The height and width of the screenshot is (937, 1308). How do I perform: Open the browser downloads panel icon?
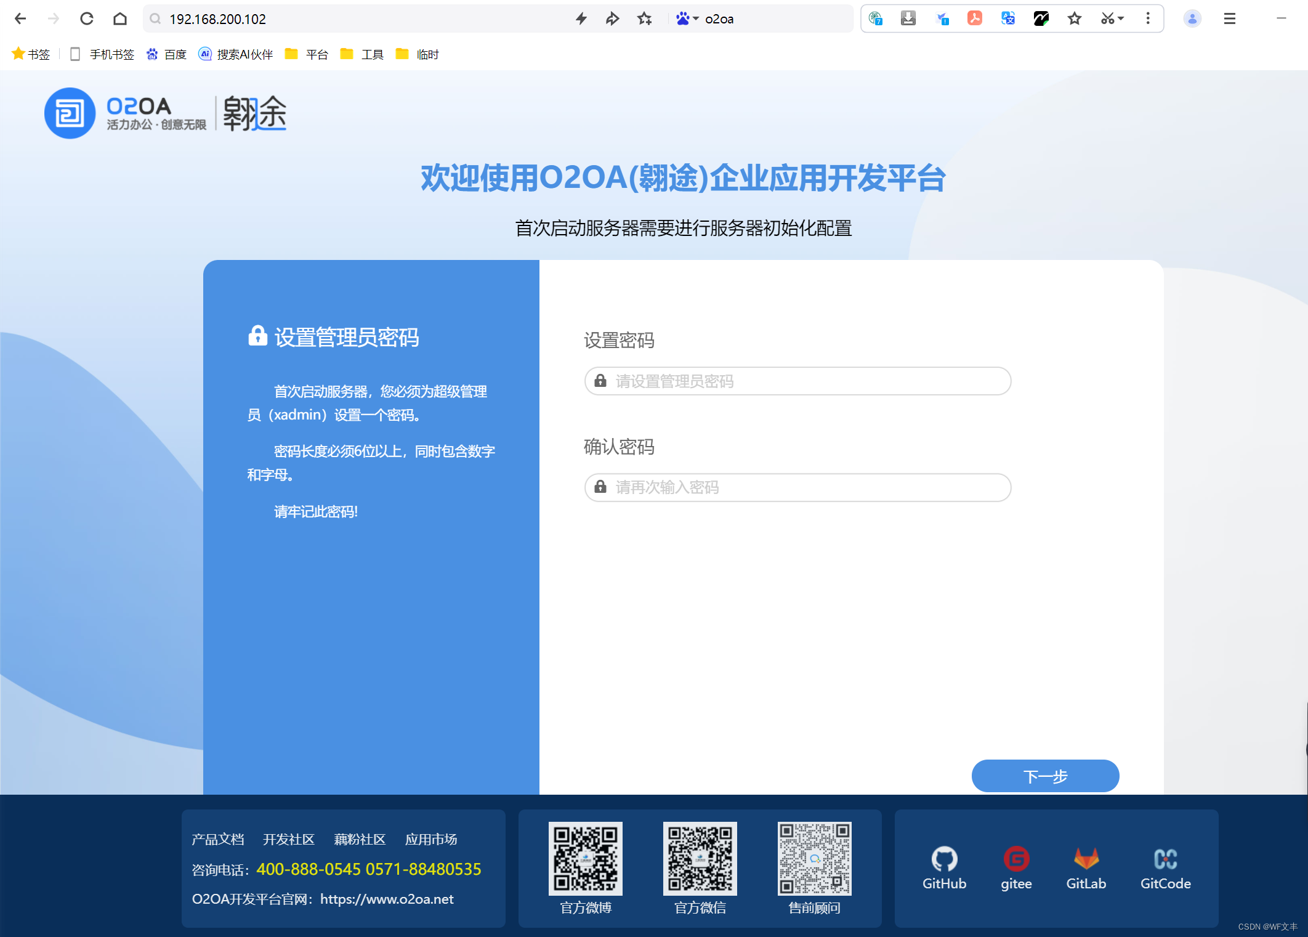click(x=908, y=18)
